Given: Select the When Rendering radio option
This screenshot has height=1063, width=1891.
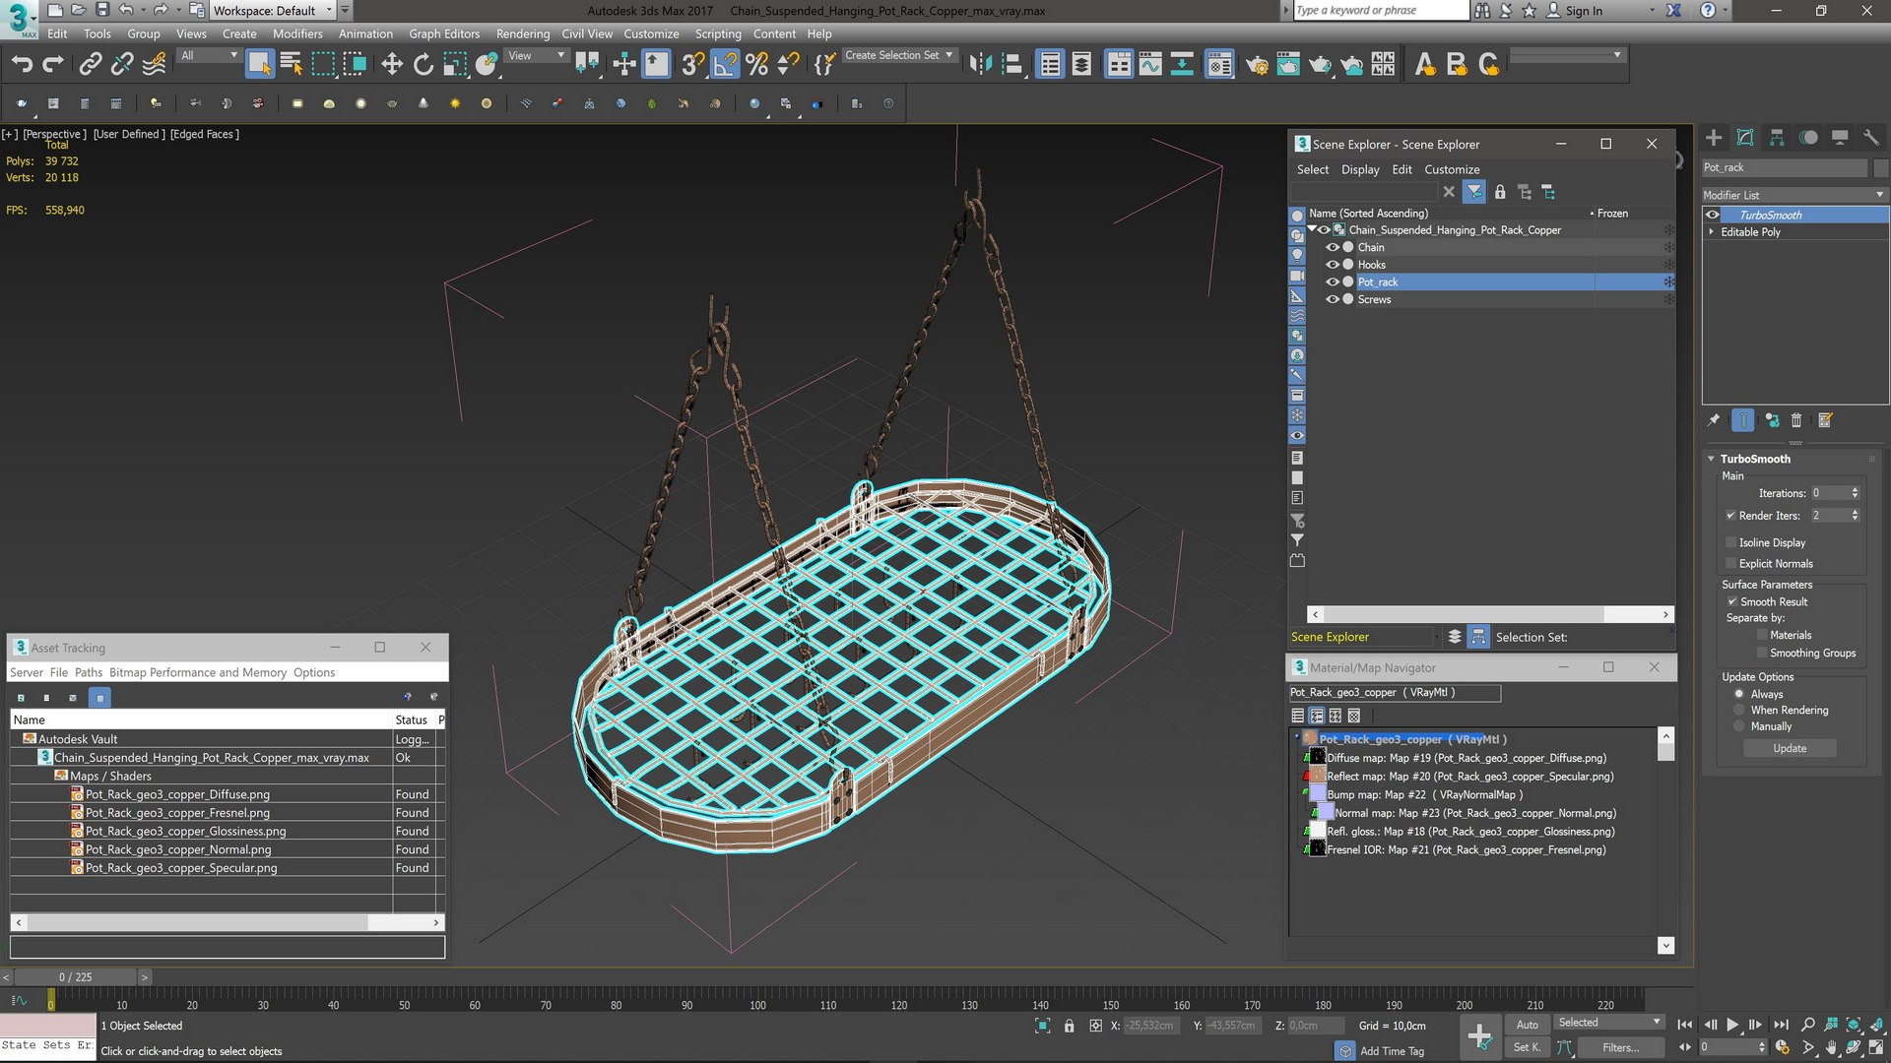Looking at the screenshot, I should tap(1739, 710).
